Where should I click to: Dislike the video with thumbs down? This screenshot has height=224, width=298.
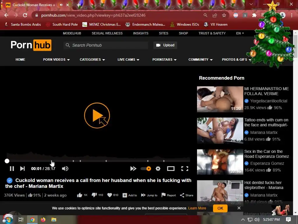click(x=94, y=195)
